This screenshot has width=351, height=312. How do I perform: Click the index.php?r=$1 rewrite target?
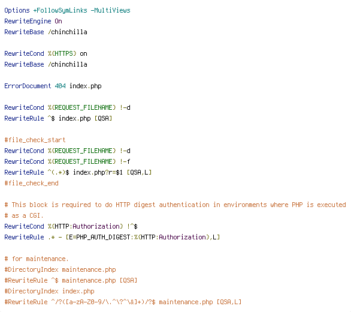tap(98, 172)
